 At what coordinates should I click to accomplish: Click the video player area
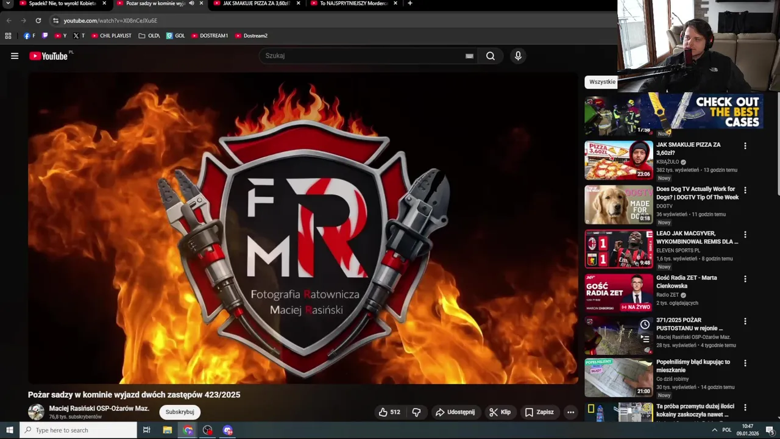[x=303, y=228]
